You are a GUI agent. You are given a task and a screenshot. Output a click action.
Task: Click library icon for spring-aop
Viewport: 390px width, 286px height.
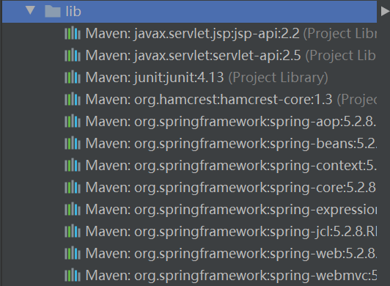click(x=73, y=121)
